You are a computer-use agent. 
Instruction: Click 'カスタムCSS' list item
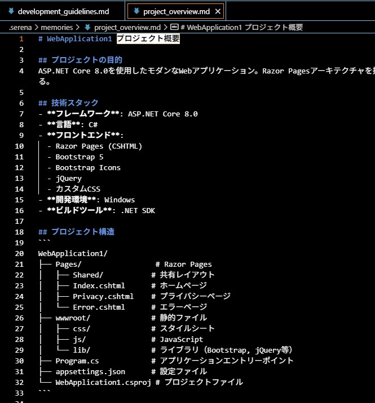click(78, 189)
